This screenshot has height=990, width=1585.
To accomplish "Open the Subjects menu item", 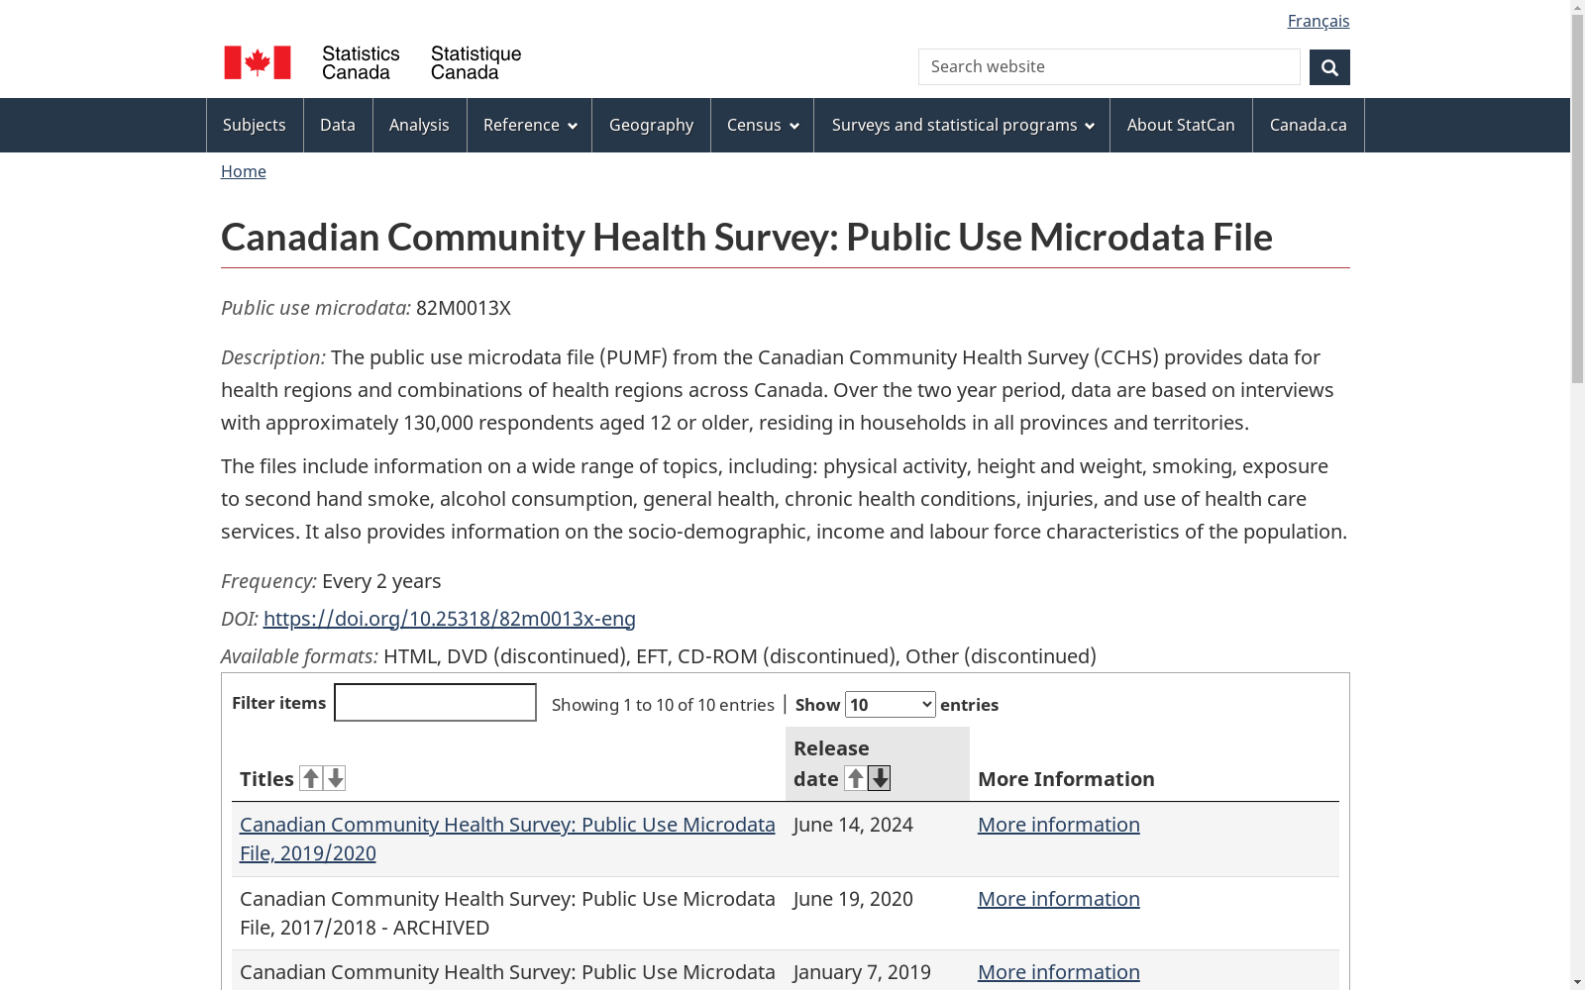I will point(255,125).
